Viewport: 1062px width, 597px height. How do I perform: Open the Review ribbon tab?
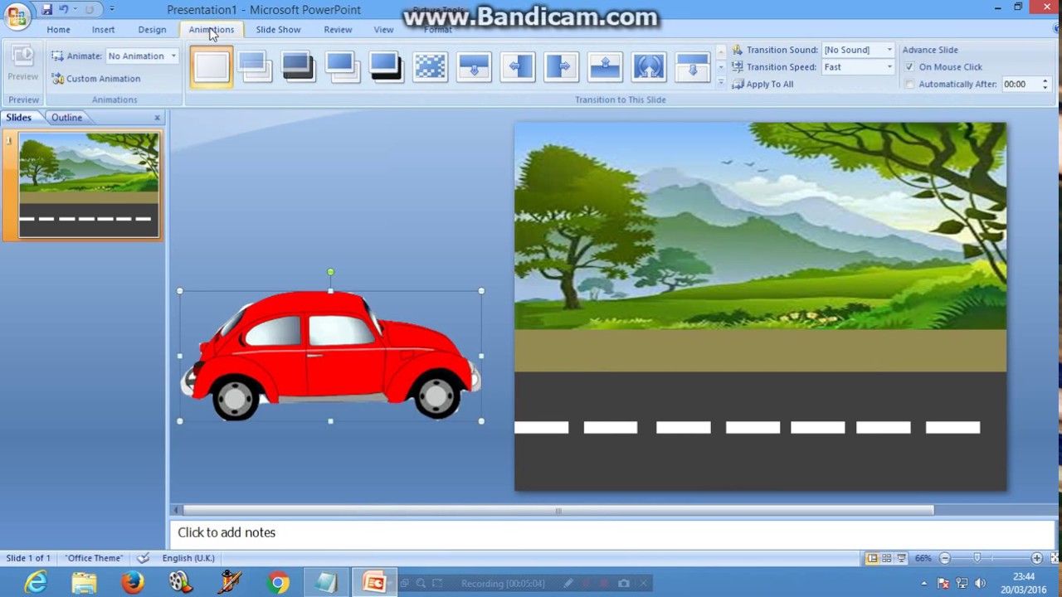[338, 30]
